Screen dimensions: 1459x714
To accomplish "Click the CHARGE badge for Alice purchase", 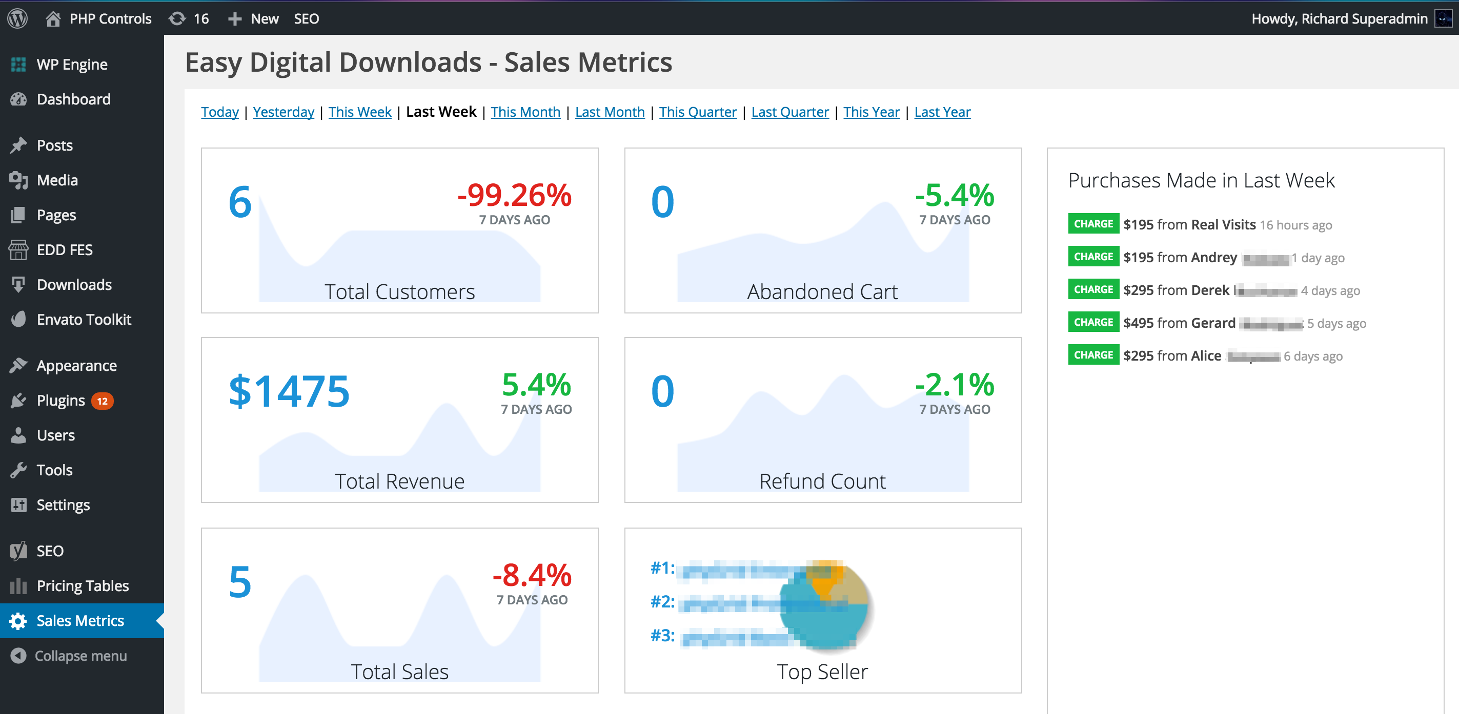I will coord(1093,355).
